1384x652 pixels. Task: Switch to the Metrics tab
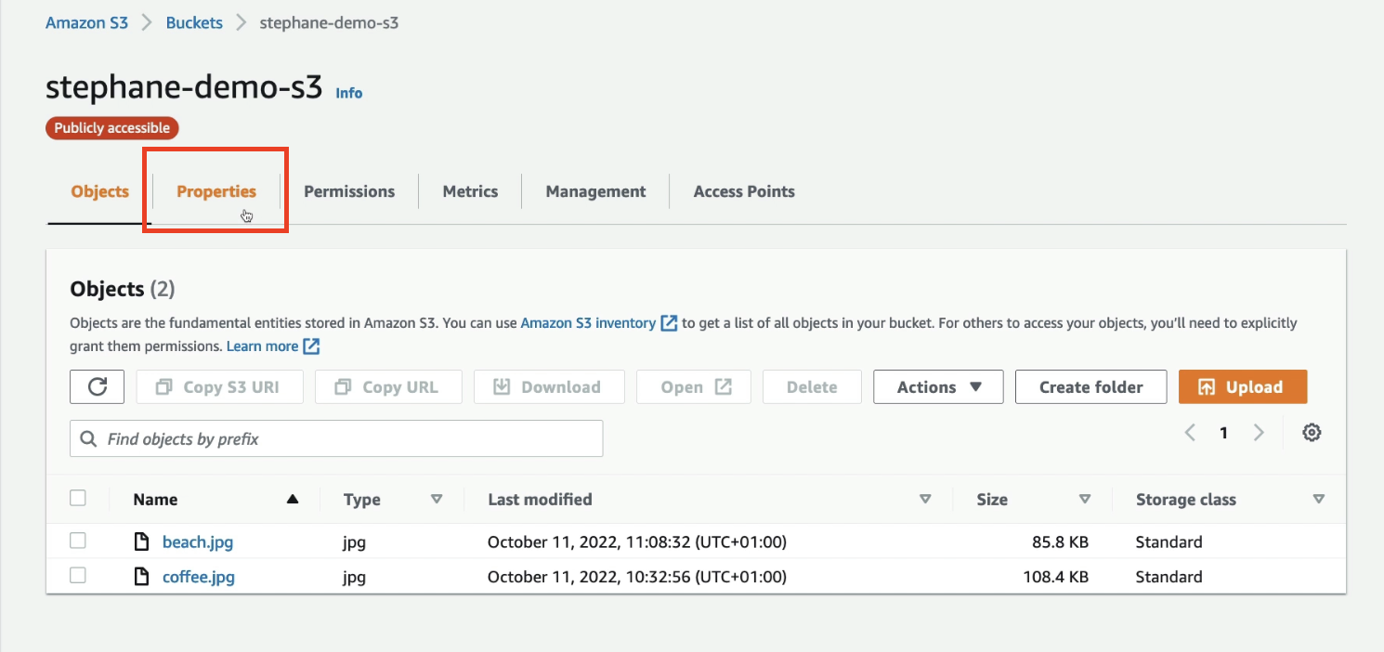(470, 191)
